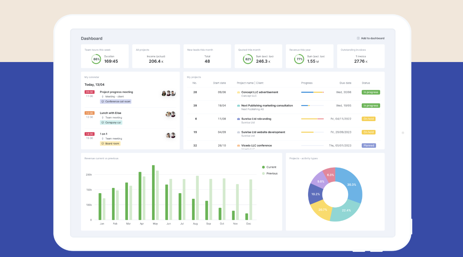Click the icon inside Board room tag
This screenshot has height=257, width=463.
coord(102,144)
